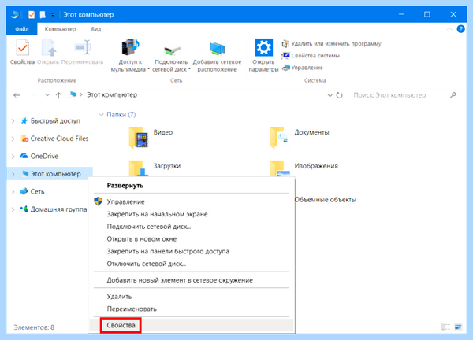Select Сеть in navigation pane
This screenshot has width=473, height=340.
point(32,191)
